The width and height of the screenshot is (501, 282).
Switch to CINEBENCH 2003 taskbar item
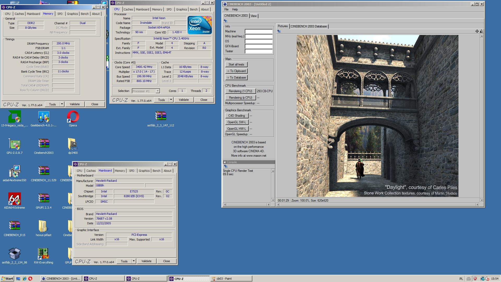coord(61,279)
